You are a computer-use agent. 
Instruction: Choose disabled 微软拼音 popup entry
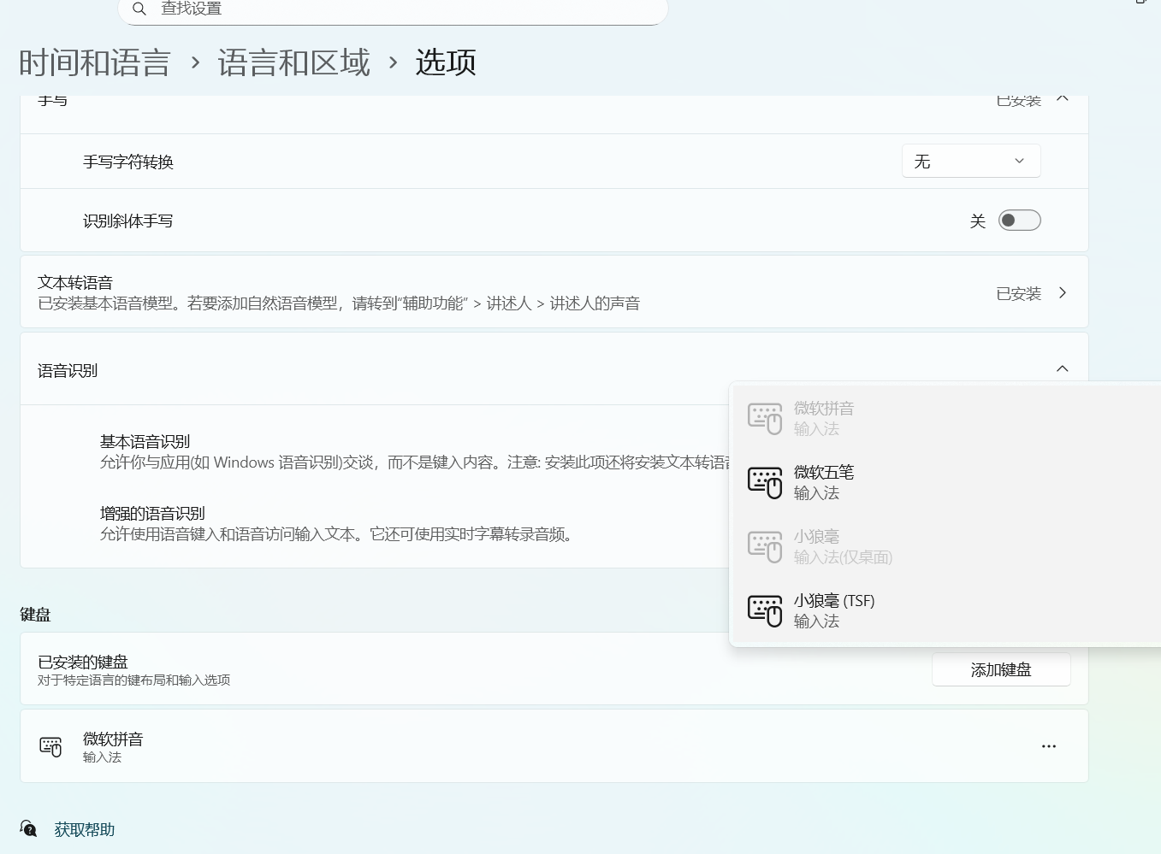click(945, 418)
